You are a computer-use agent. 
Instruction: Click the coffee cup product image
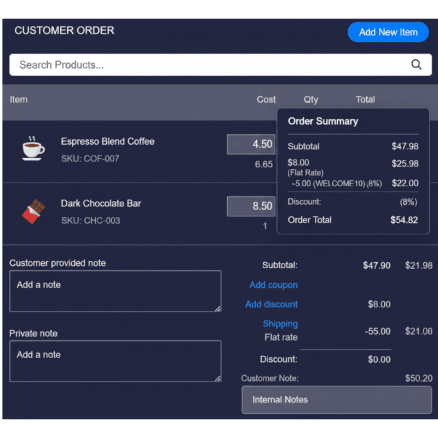(33, 148)
